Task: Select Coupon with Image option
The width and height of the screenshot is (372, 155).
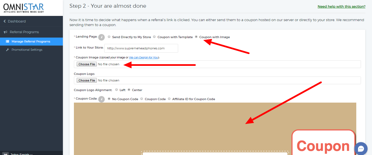Action: click(x=196, y=37)
